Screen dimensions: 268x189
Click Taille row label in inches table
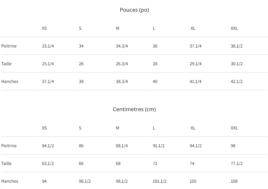(x=6, y=64)
